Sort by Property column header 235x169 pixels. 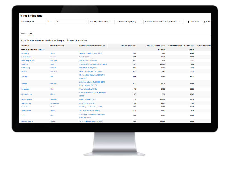click(25, 46)
